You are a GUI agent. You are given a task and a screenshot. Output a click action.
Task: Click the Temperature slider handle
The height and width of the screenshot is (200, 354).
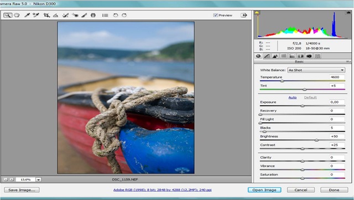coord(282,81)
